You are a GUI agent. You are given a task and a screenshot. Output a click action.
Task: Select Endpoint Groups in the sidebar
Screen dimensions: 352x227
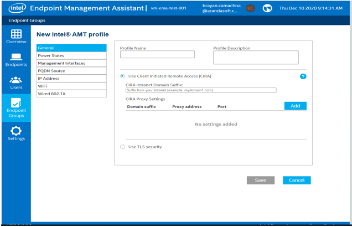16,108
